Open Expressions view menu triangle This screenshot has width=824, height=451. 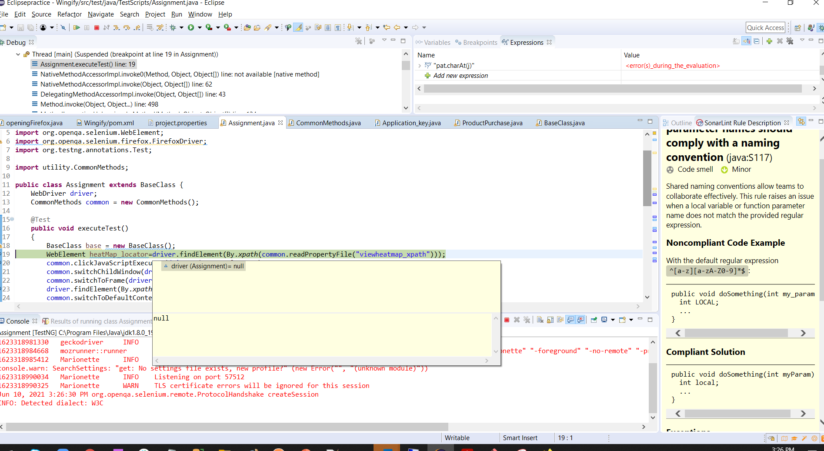click(x=802, y=40)
